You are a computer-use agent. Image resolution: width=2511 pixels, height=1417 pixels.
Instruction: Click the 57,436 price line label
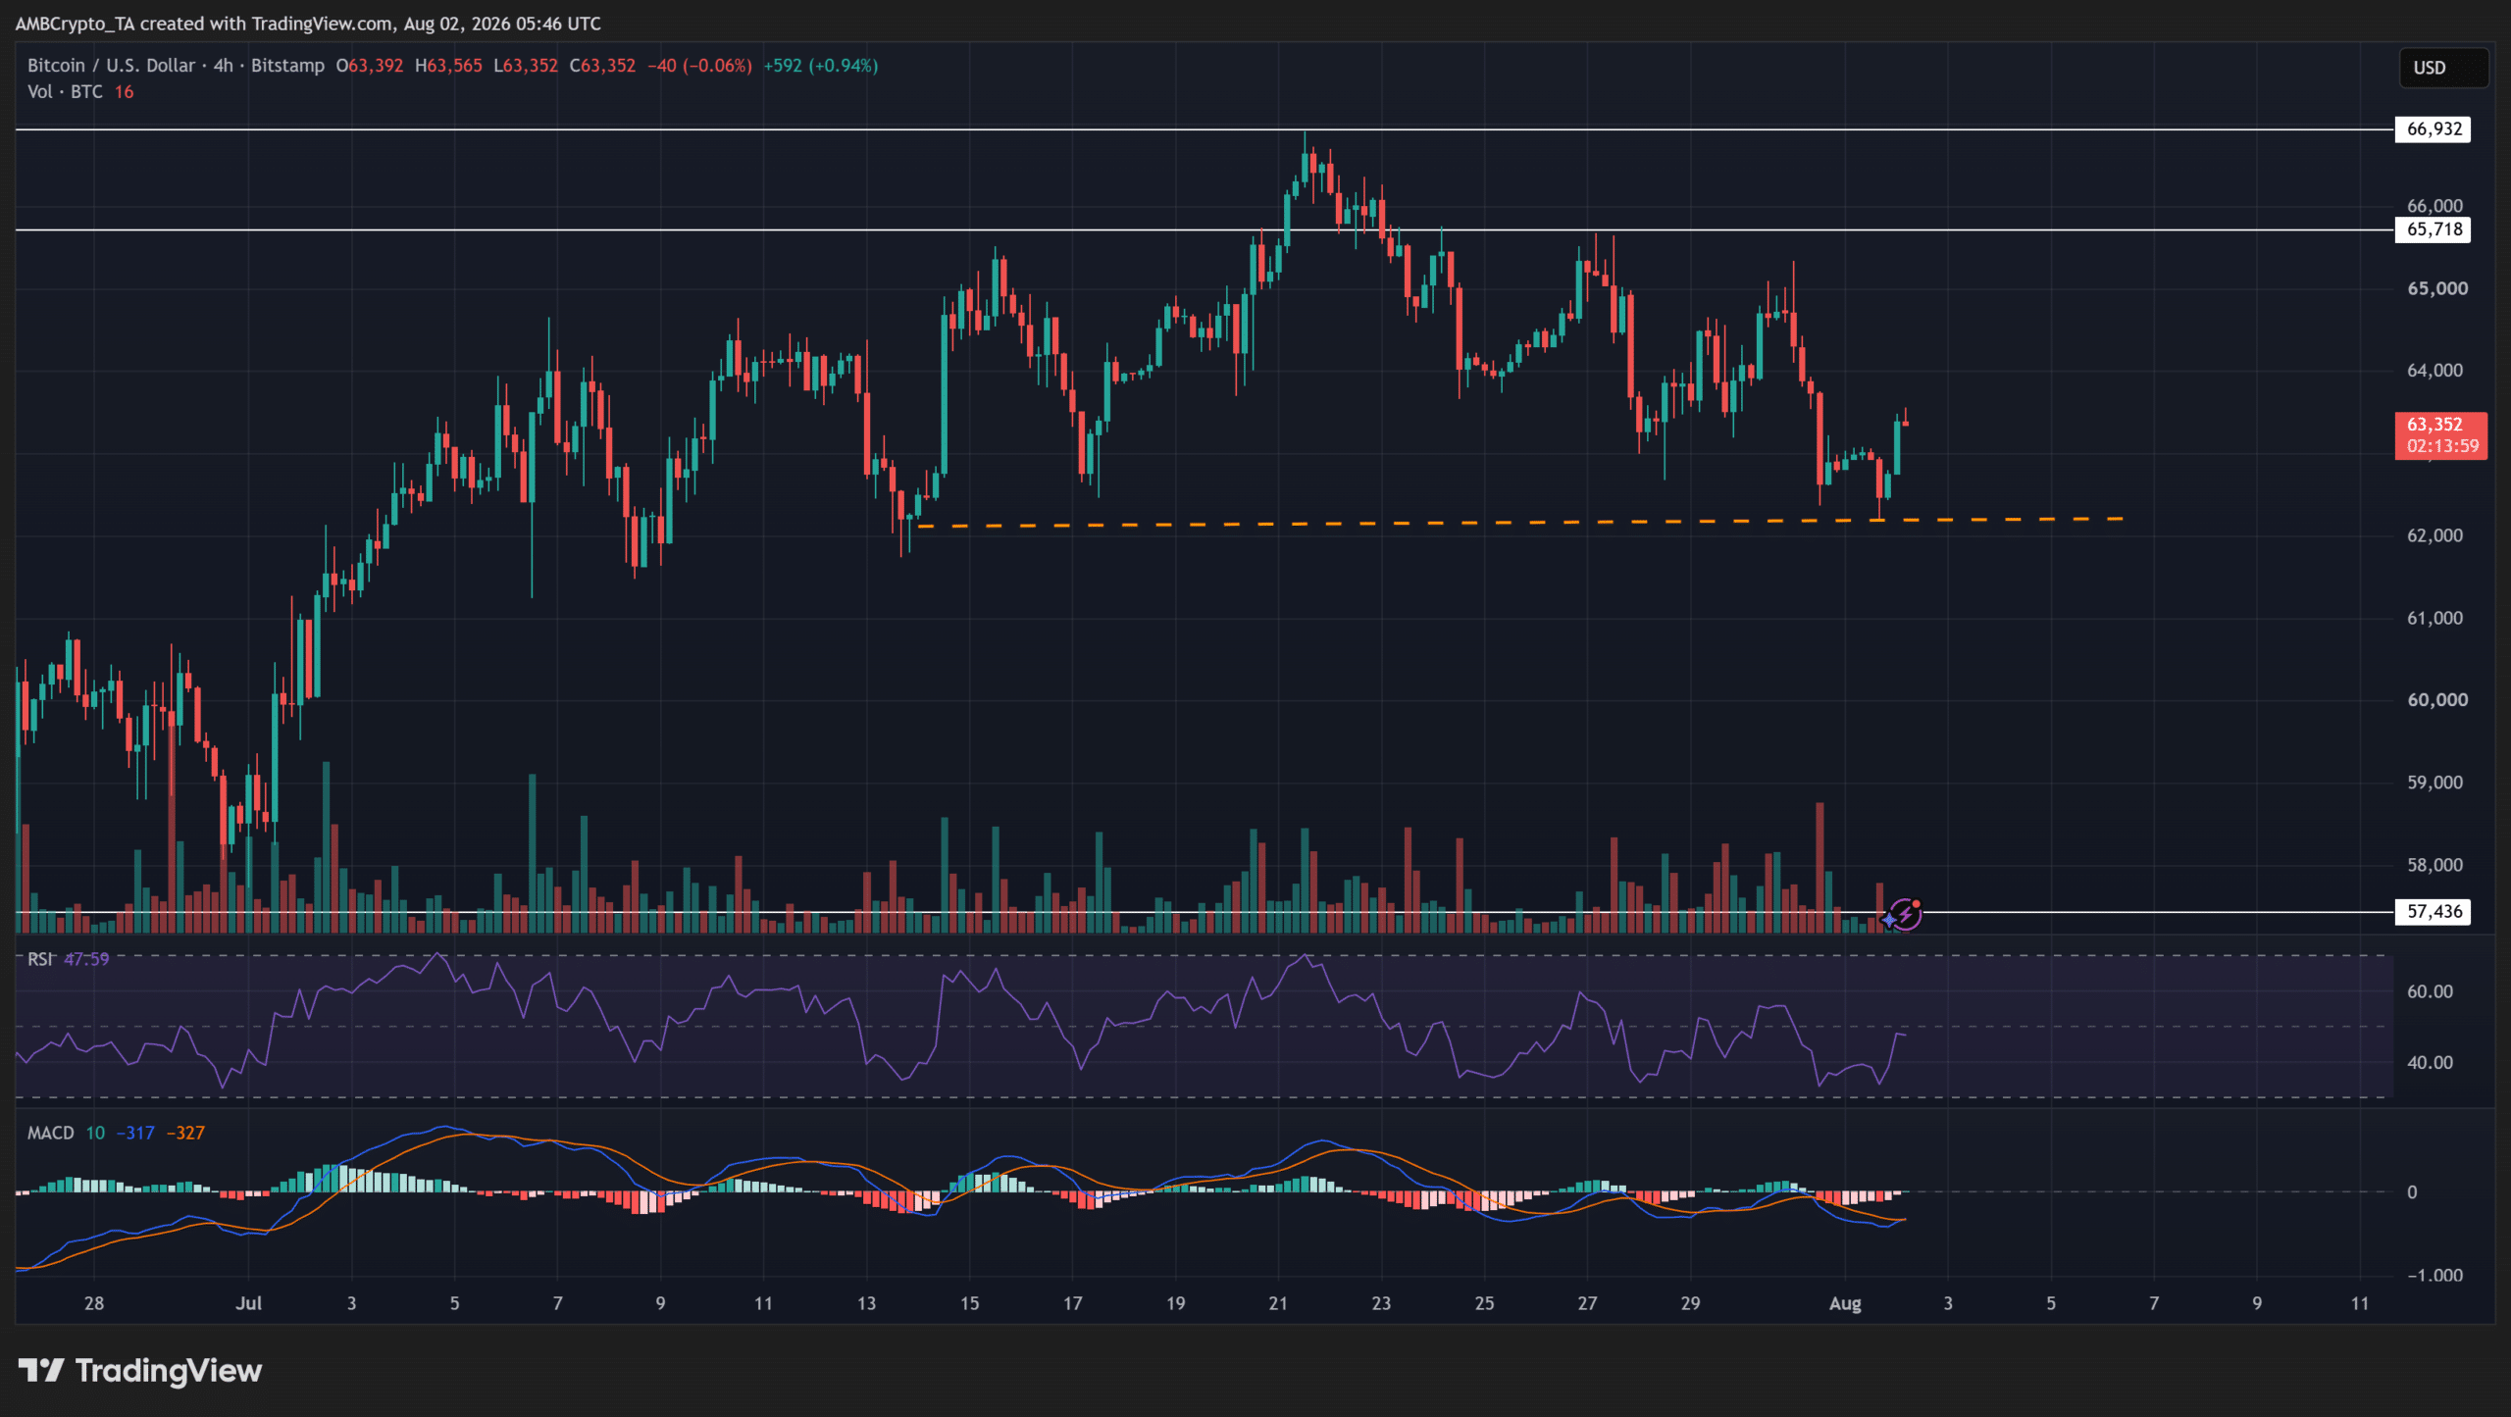(2434, 912)
